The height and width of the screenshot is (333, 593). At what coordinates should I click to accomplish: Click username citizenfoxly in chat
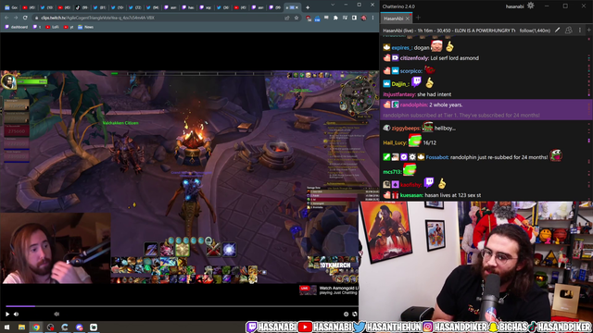[x=414, y=58]
